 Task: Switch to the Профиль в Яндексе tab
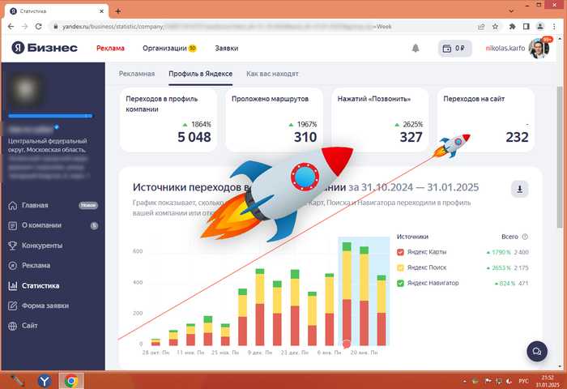click(200, 74)
